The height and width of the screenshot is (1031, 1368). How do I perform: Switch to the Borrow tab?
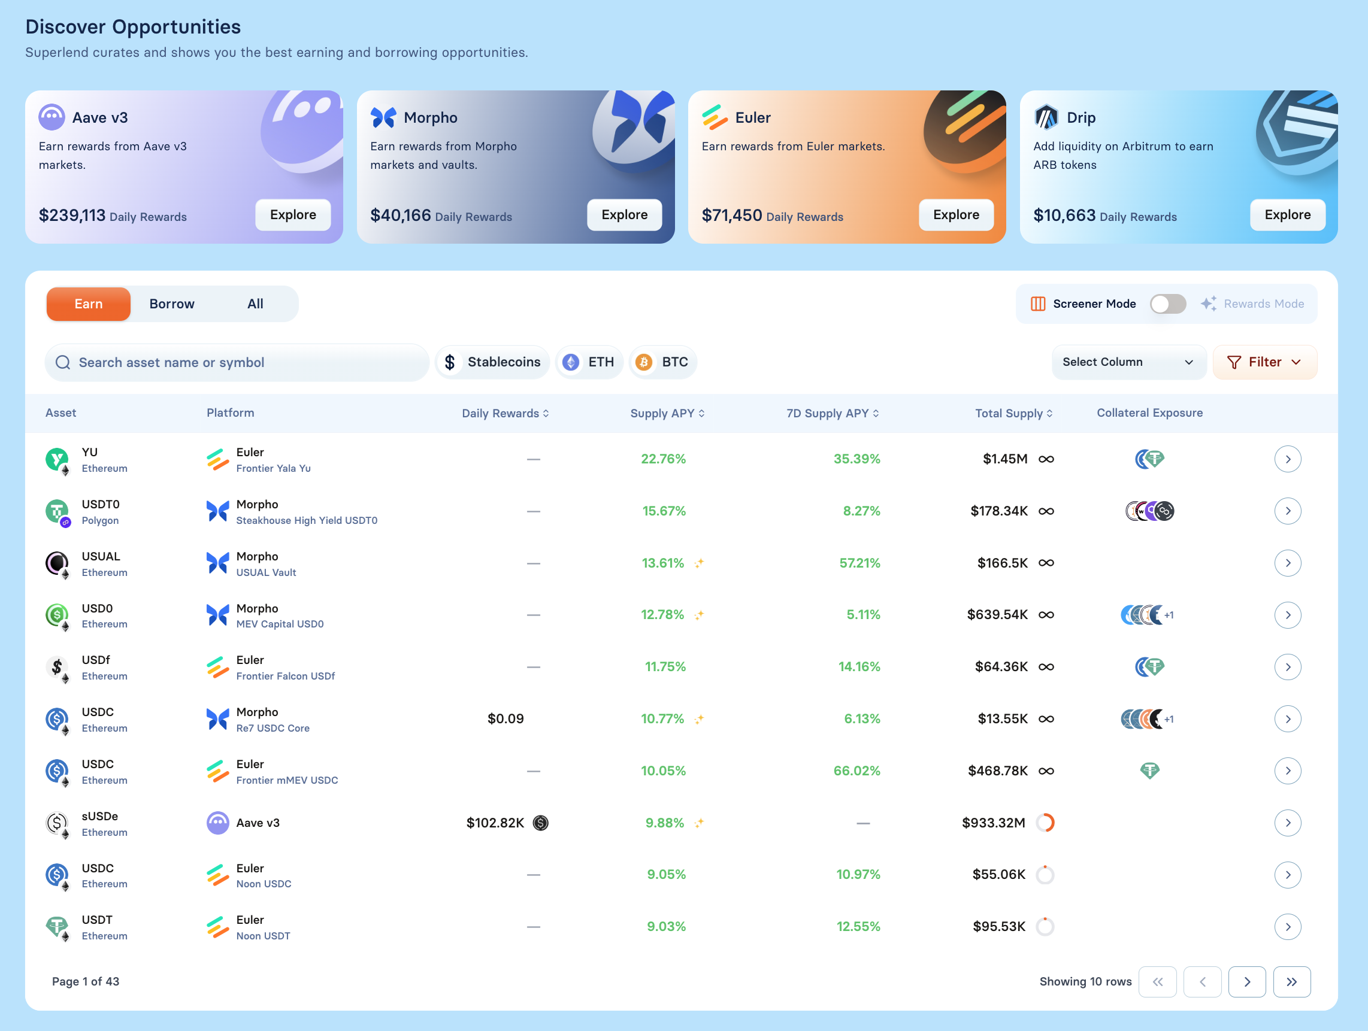(172, 304)
